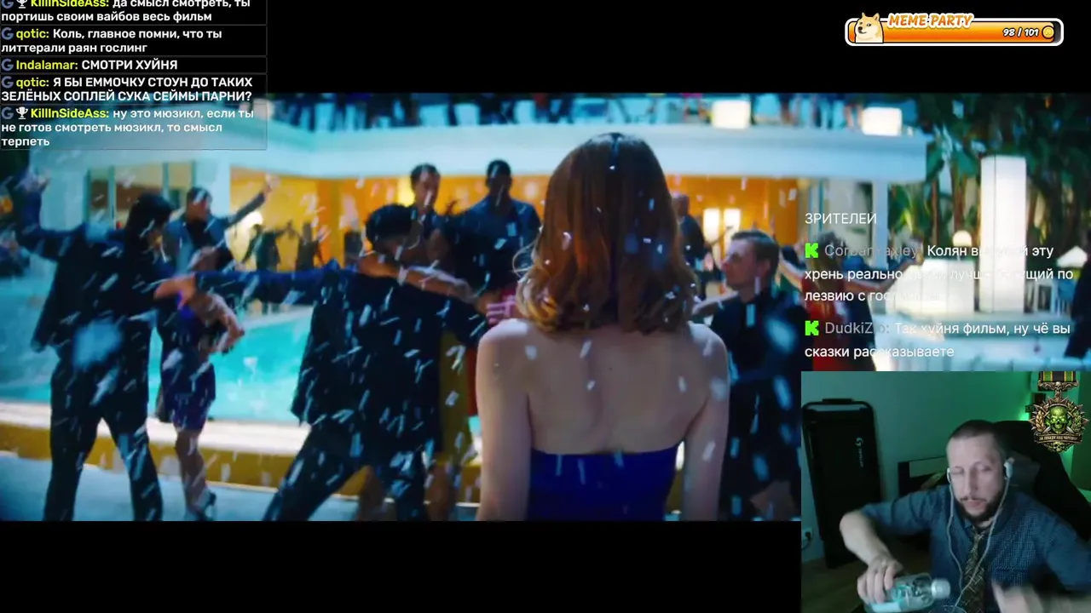The image size is (1091, 613).
Task: Open Indalamar's username in chat
Action: tap(47, 65)
